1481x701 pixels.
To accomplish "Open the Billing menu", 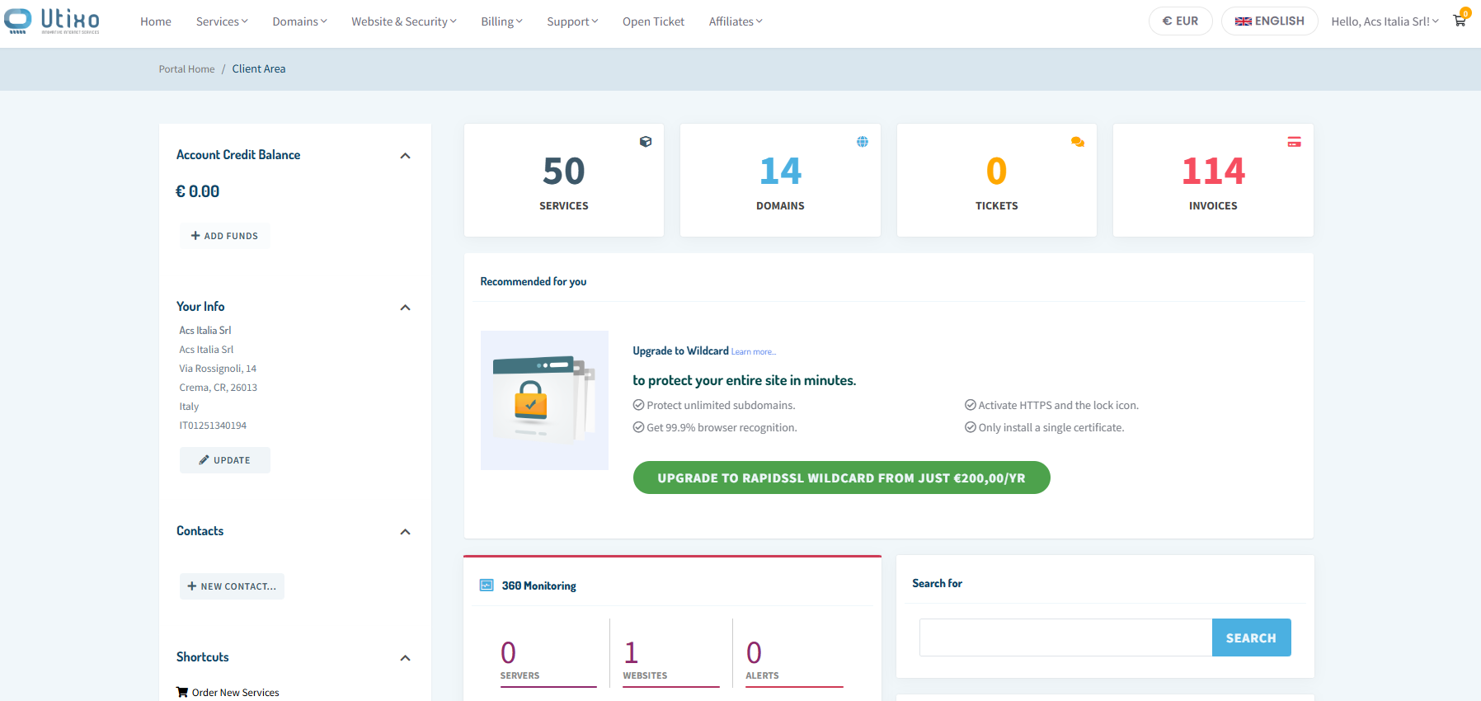I will point(501,21).
